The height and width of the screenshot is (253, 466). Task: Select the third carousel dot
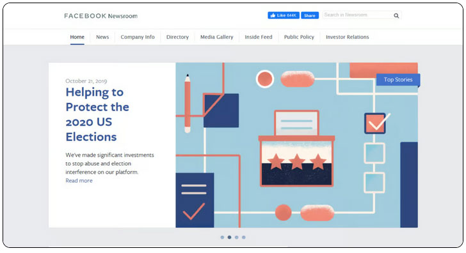click(237, 237)
